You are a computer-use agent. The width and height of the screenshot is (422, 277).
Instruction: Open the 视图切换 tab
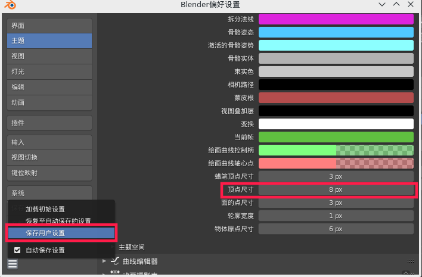point(49,158)
